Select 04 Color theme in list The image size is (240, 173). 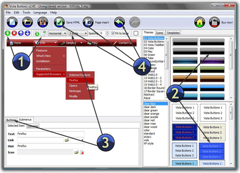(149, 48)
